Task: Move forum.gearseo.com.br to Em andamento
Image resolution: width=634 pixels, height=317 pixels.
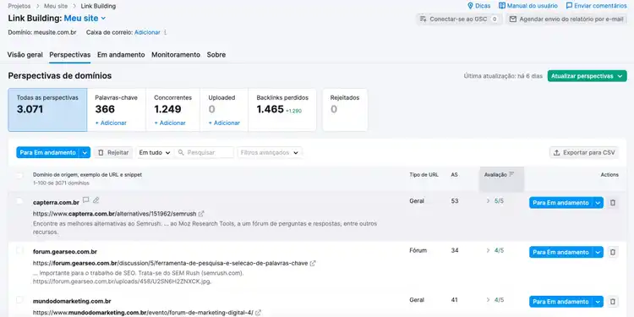Action: click(560, 252)
